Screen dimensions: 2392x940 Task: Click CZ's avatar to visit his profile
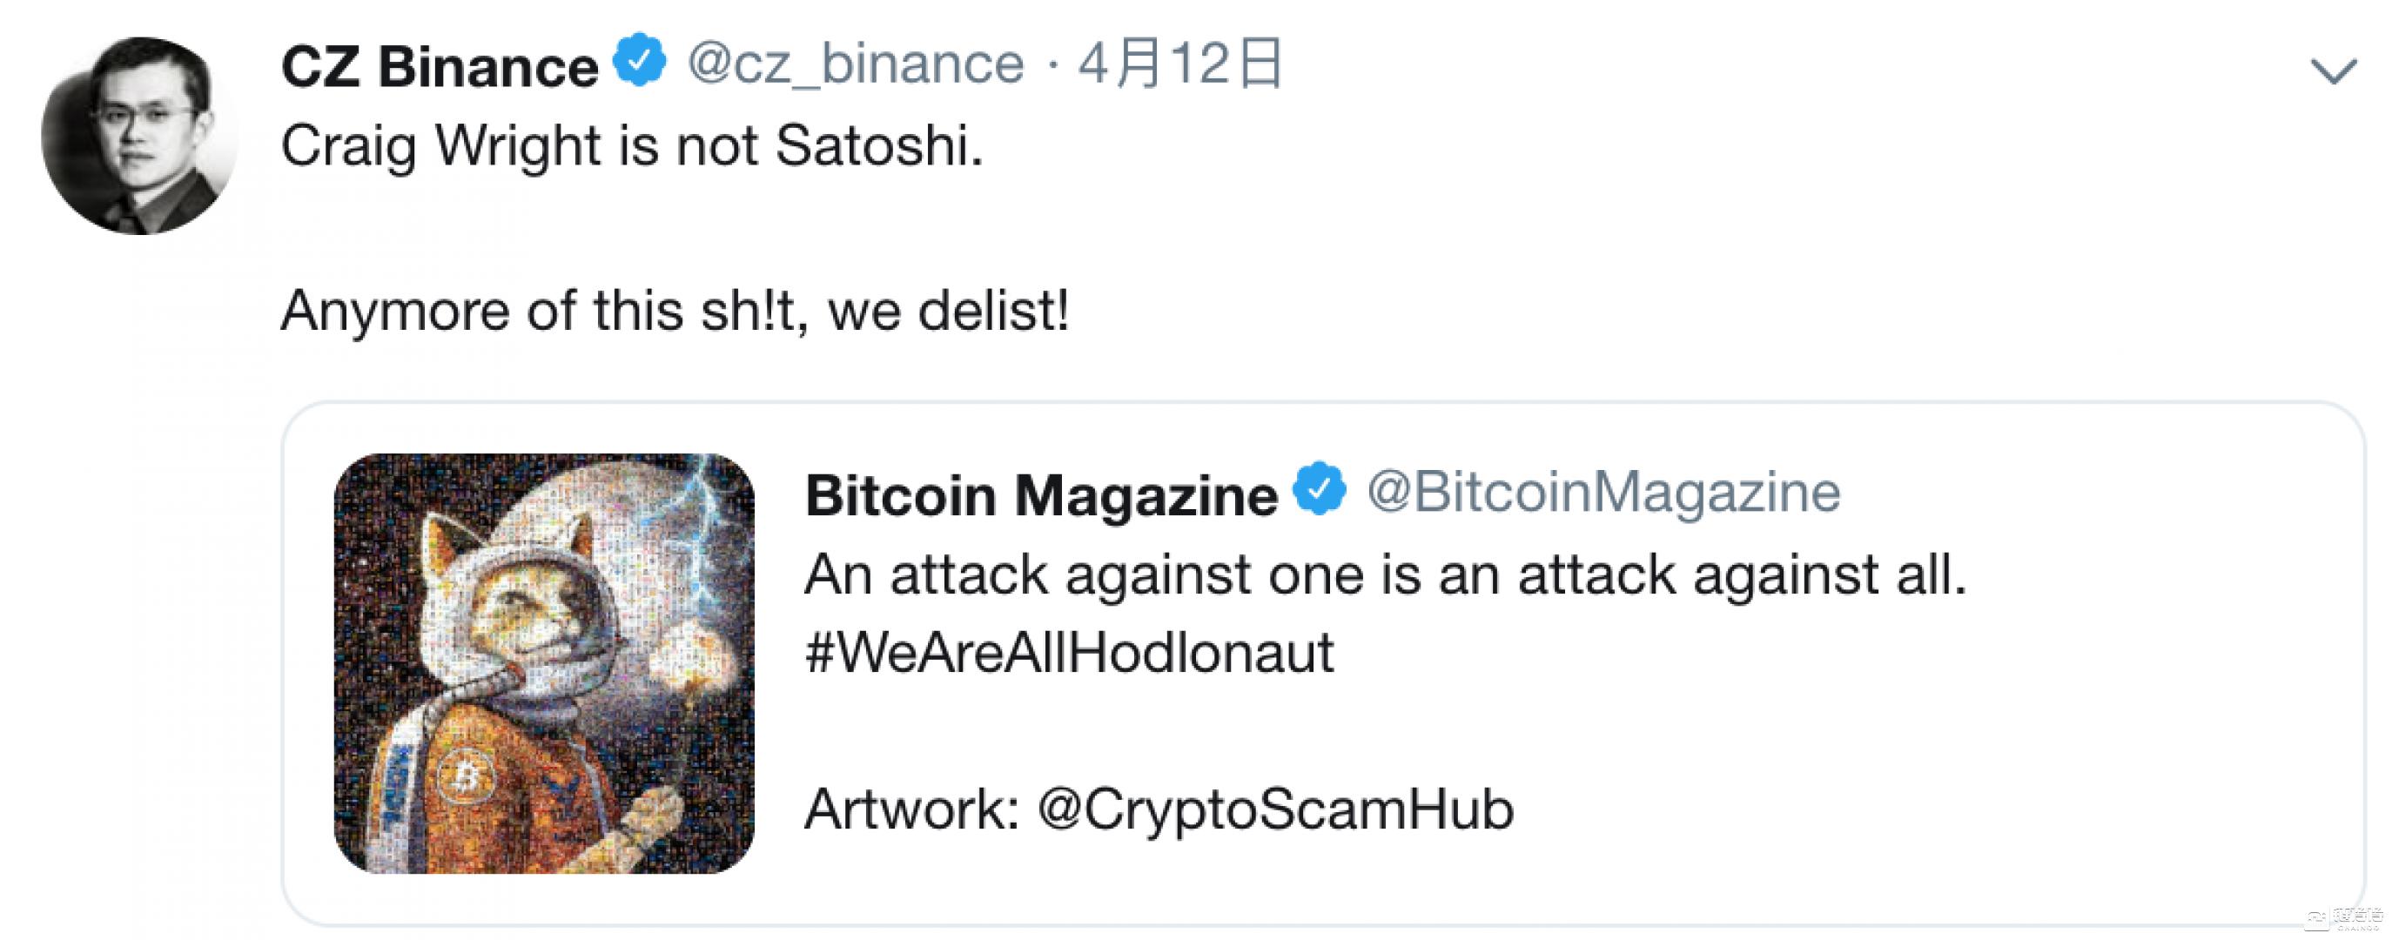(141, 138)
